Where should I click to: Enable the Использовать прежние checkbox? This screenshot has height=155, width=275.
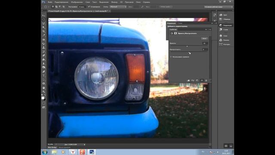tap(171, 57)
